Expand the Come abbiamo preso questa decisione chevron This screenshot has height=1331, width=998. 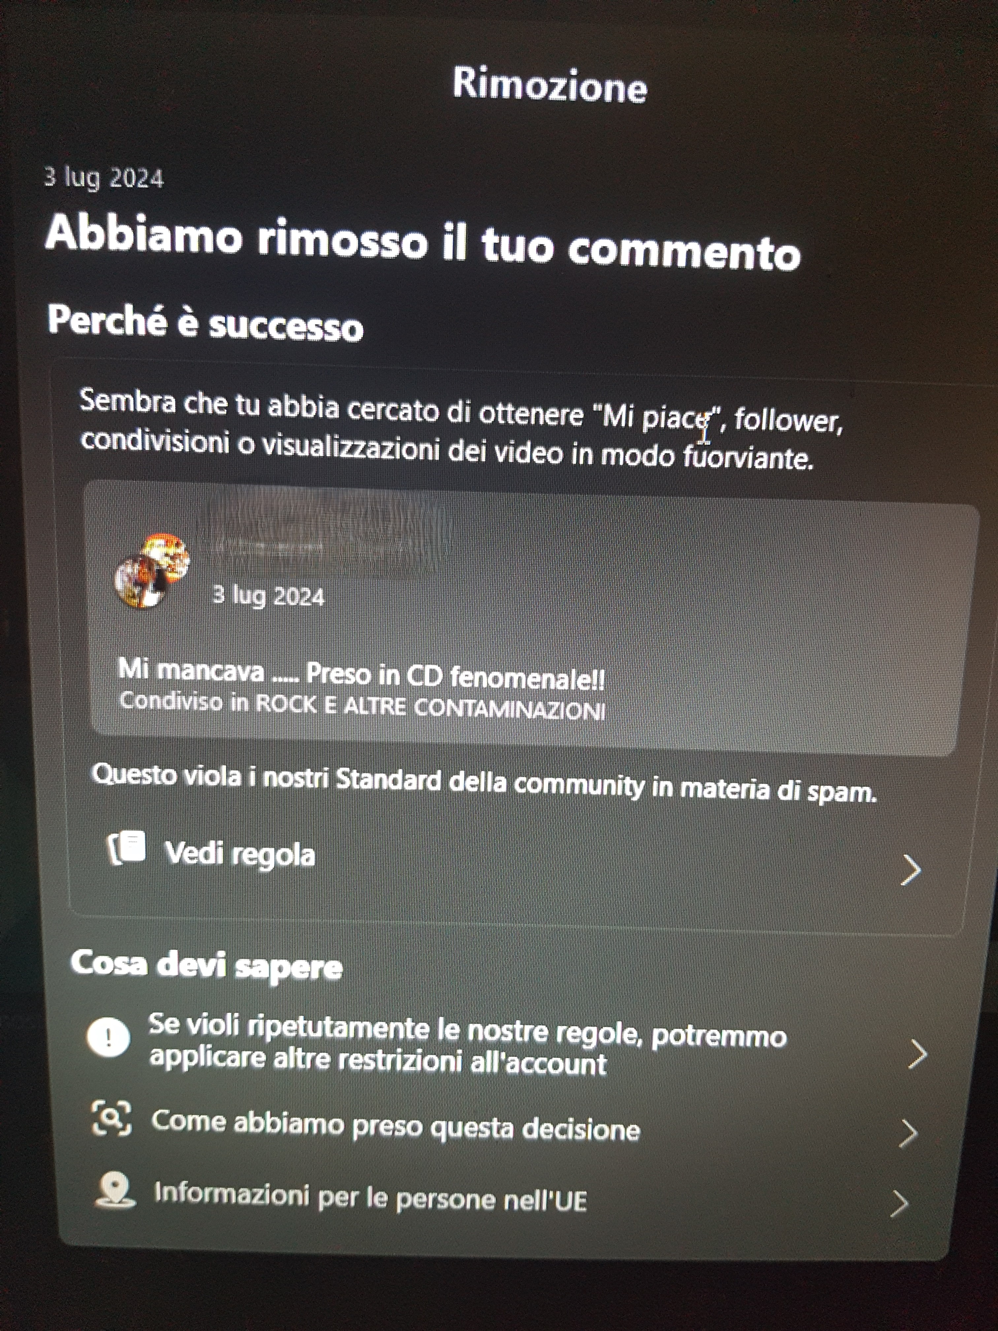(908, 1133)
